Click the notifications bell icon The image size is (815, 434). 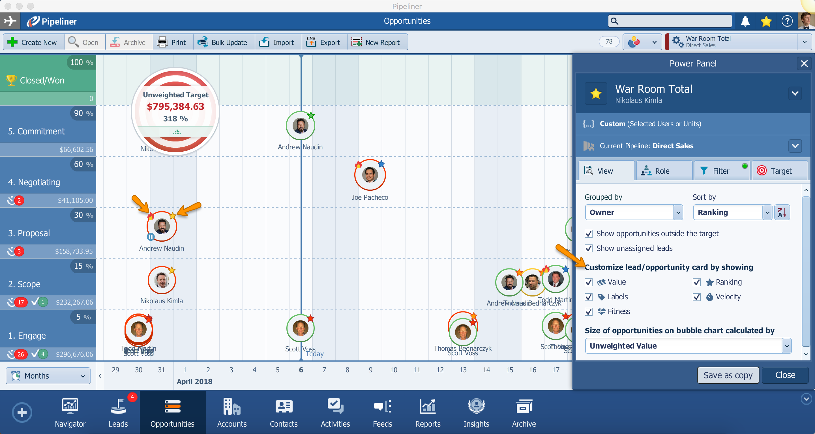[x=745, y=21]
